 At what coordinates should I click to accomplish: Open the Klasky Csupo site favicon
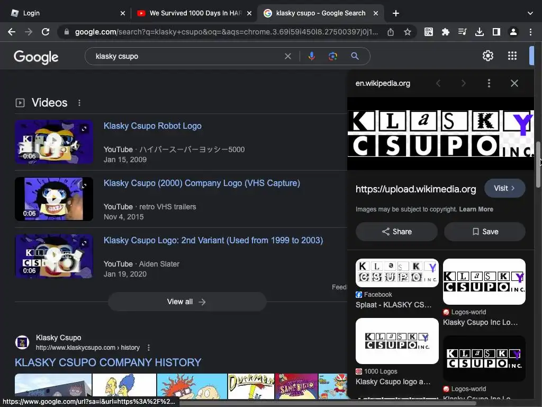point(22,342)
